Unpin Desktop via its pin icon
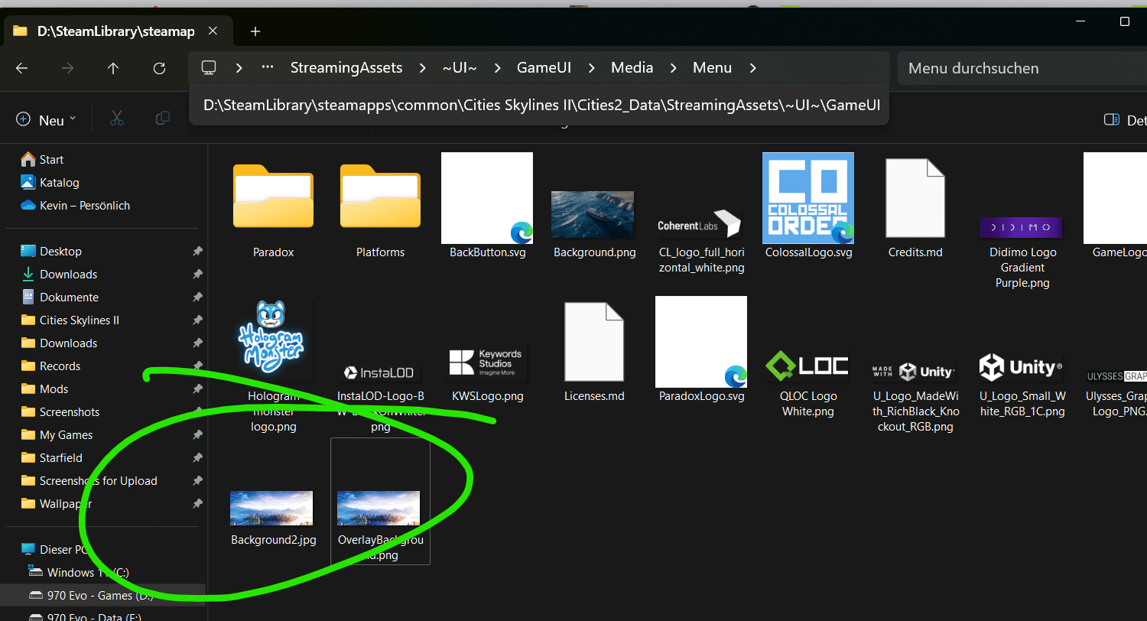Image resolution: width=1147 pixels, height=621 pixels. coord(197,251)
